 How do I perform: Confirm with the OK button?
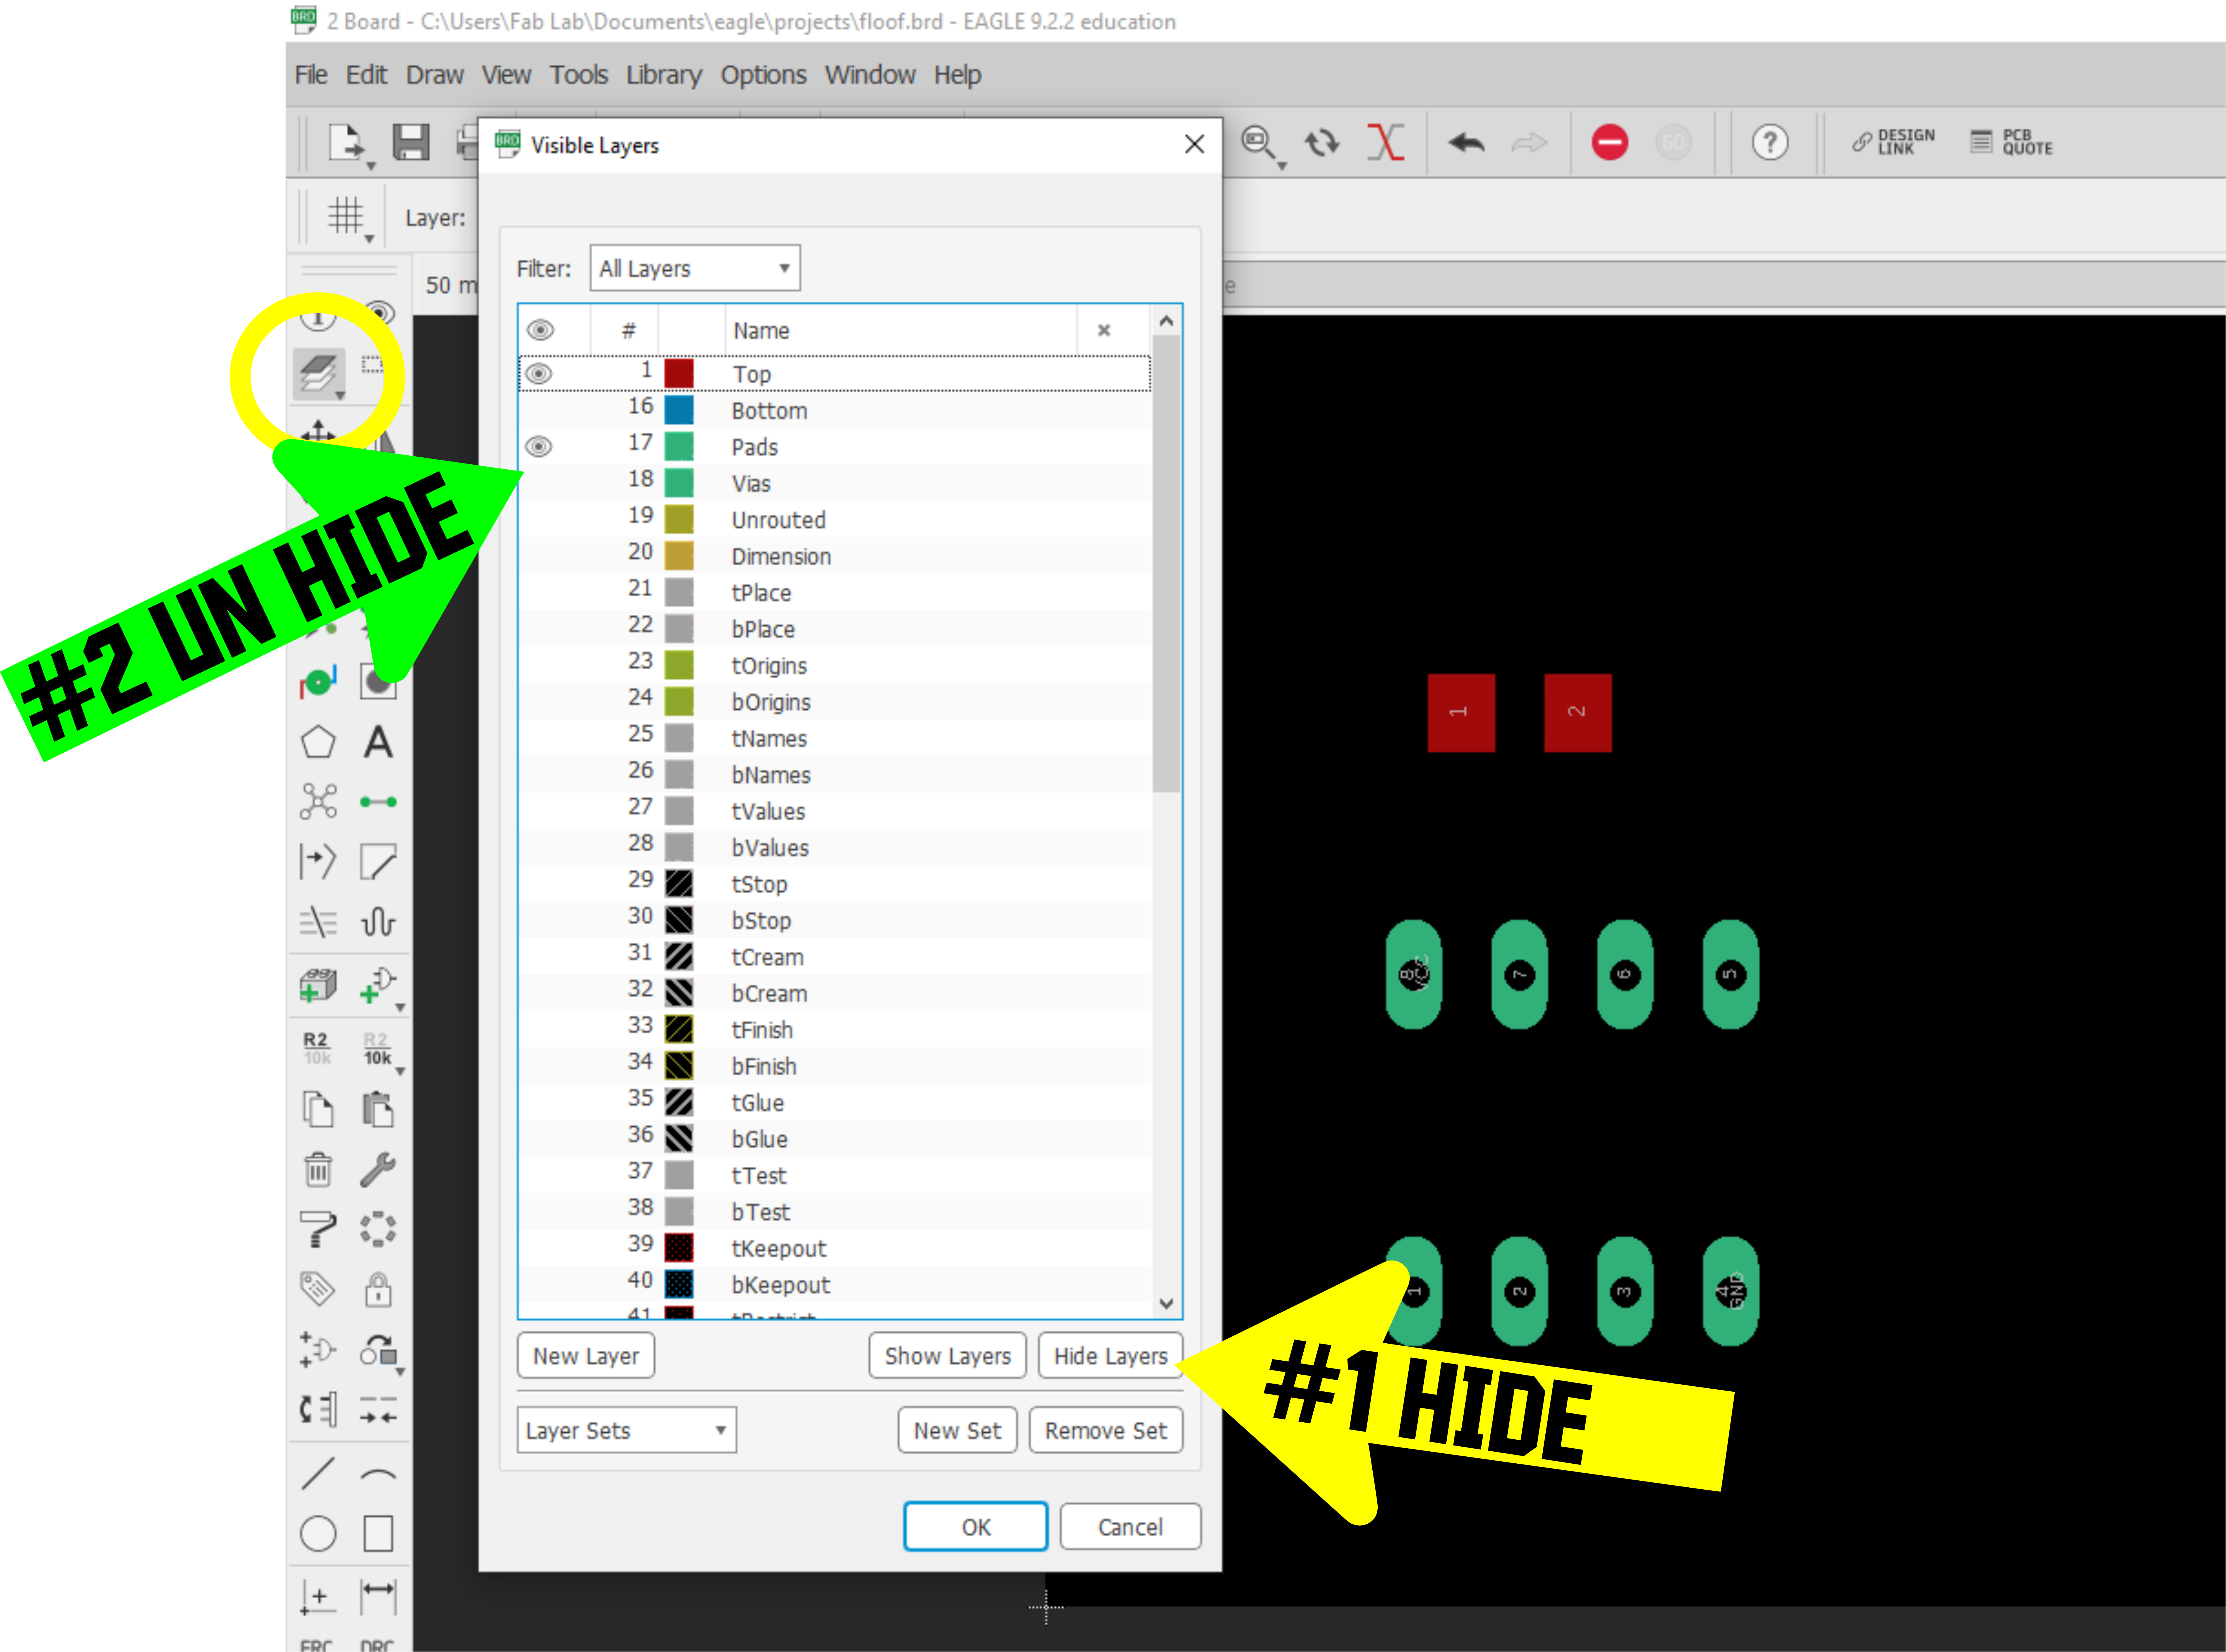(x=975, y=1527)
